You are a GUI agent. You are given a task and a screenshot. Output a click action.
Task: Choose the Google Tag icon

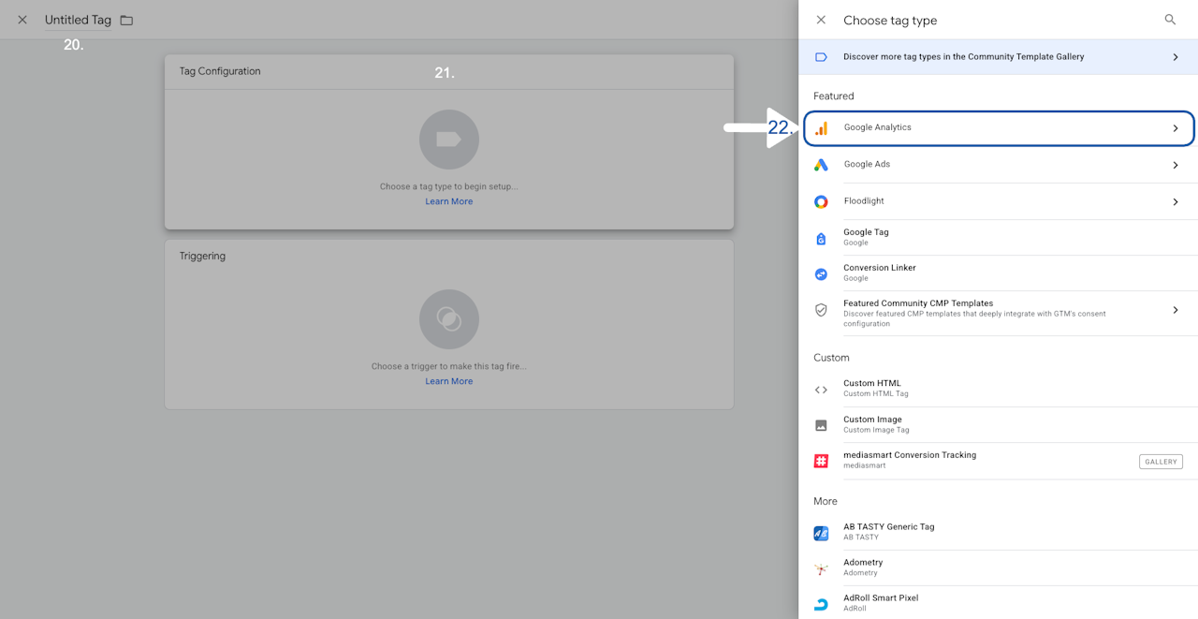pos(821,238)
